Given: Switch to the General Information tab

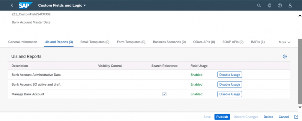Looking at the screenshot, I should tap(22, 42).
